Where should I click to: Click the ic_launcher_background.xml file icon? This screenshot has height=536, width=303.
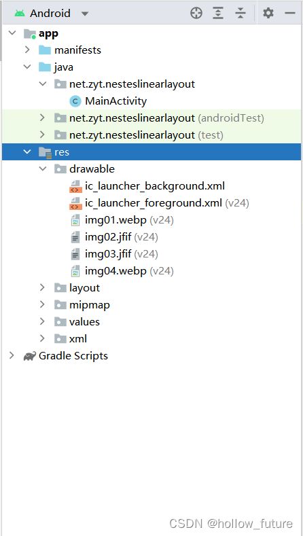[x=75, y=186]
